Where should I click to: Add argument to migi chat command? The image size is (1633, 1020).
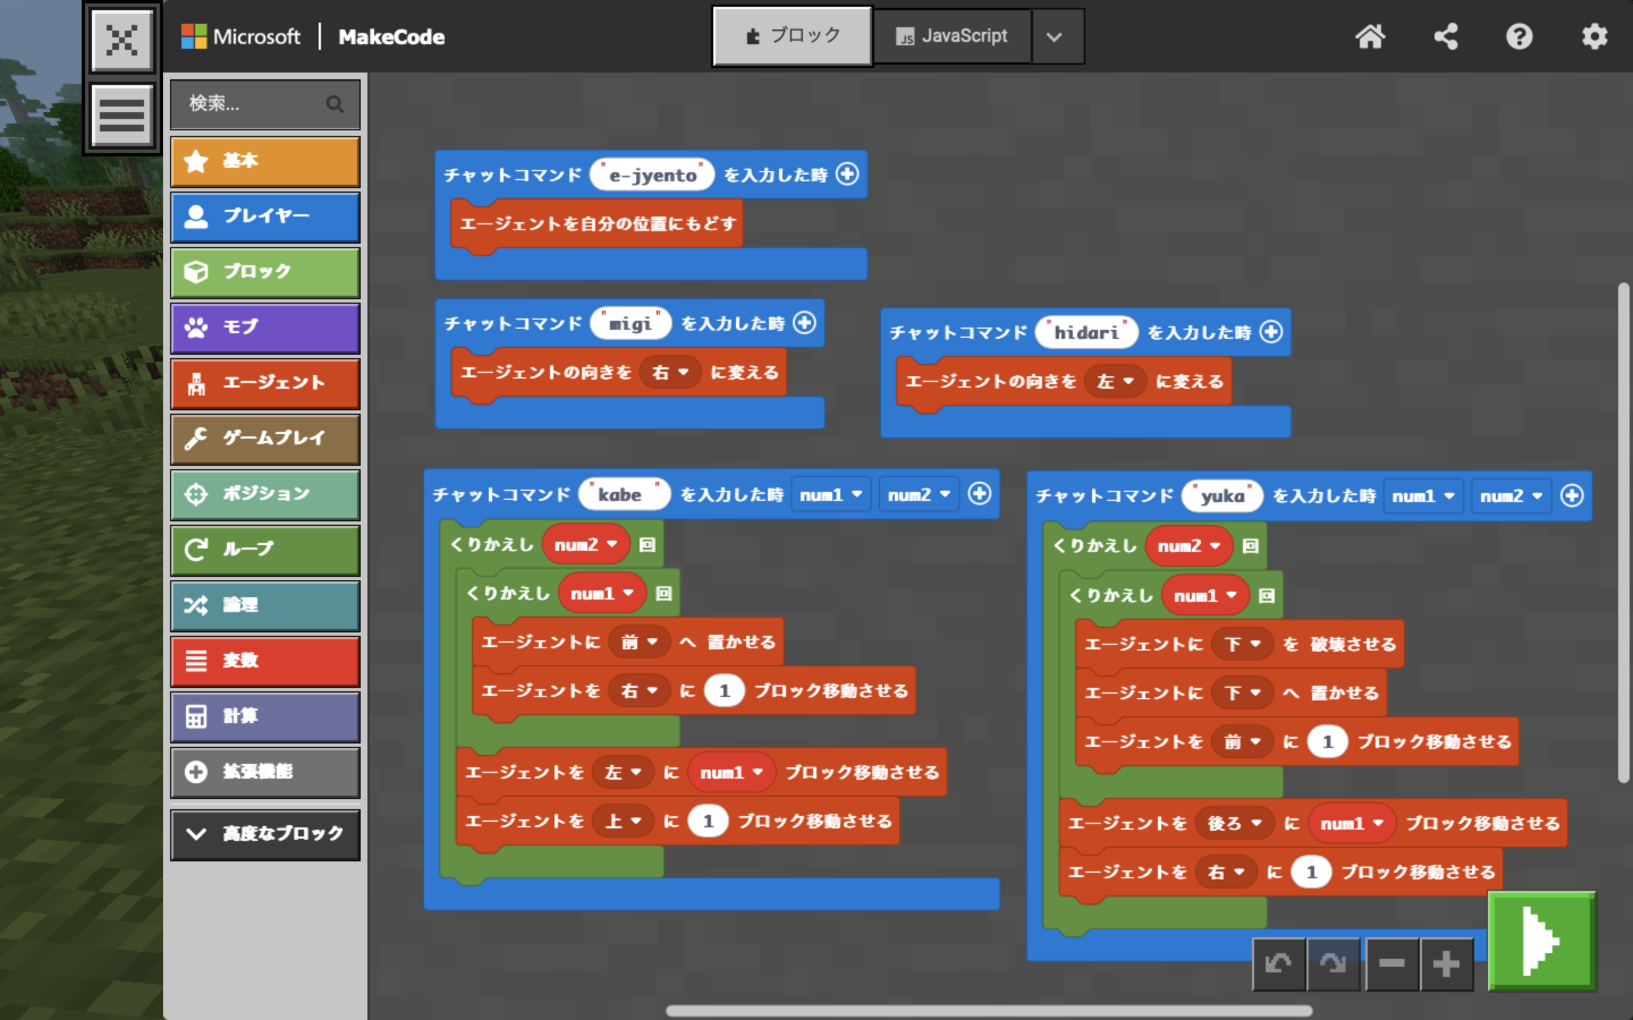point(805,322)
